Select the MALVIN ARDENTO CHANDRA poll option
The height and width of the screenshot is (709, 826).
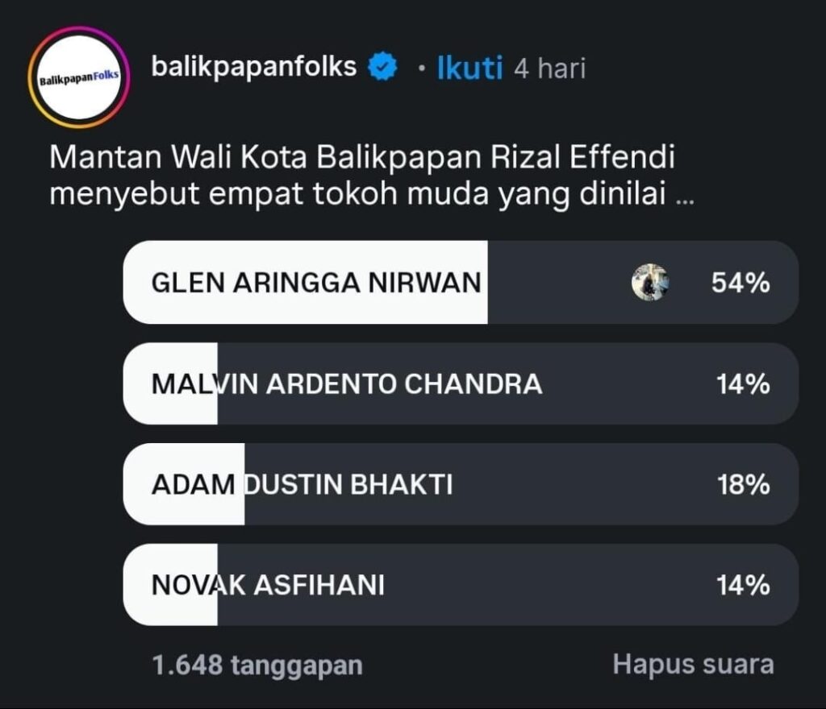[461, 384]
